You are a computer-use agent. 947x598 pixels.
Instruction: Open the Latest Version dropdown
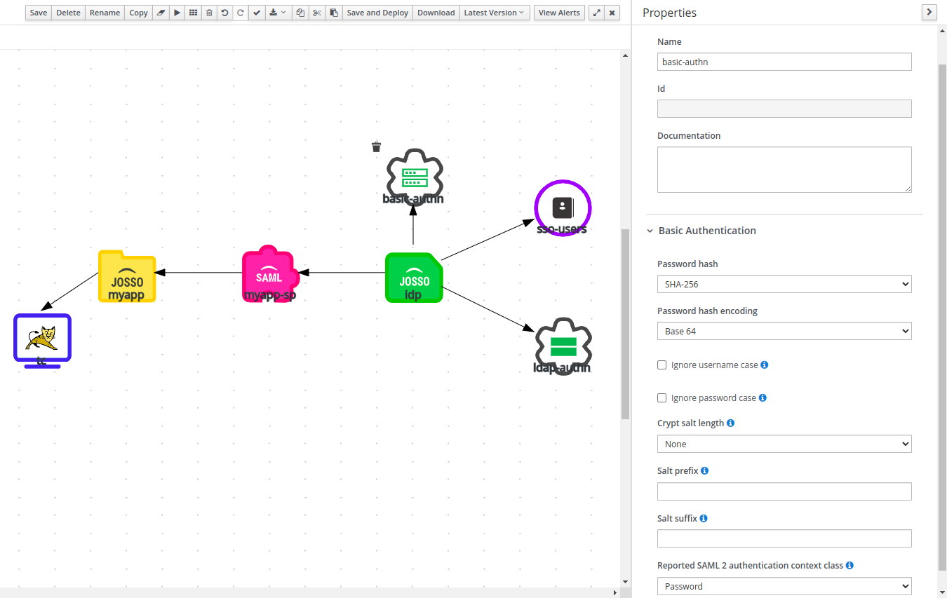pyautogui.click(x=495, y=13)
